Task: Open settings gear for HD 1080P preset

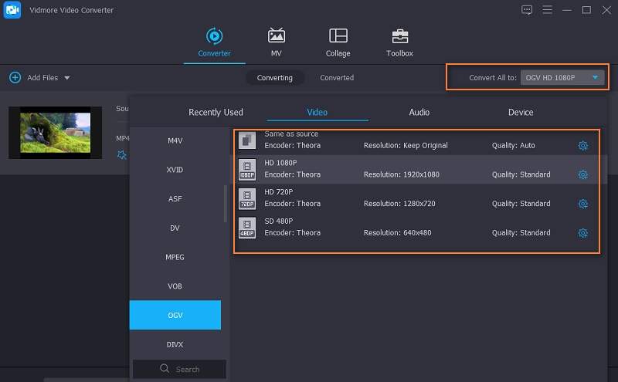Action: pyautogui.click(x=583, y=174)
